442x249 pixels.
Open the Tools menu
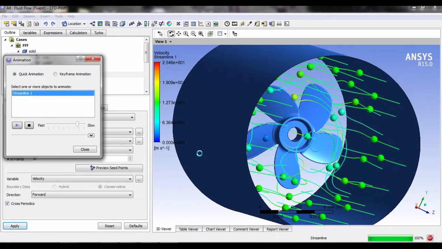[59, 16]
